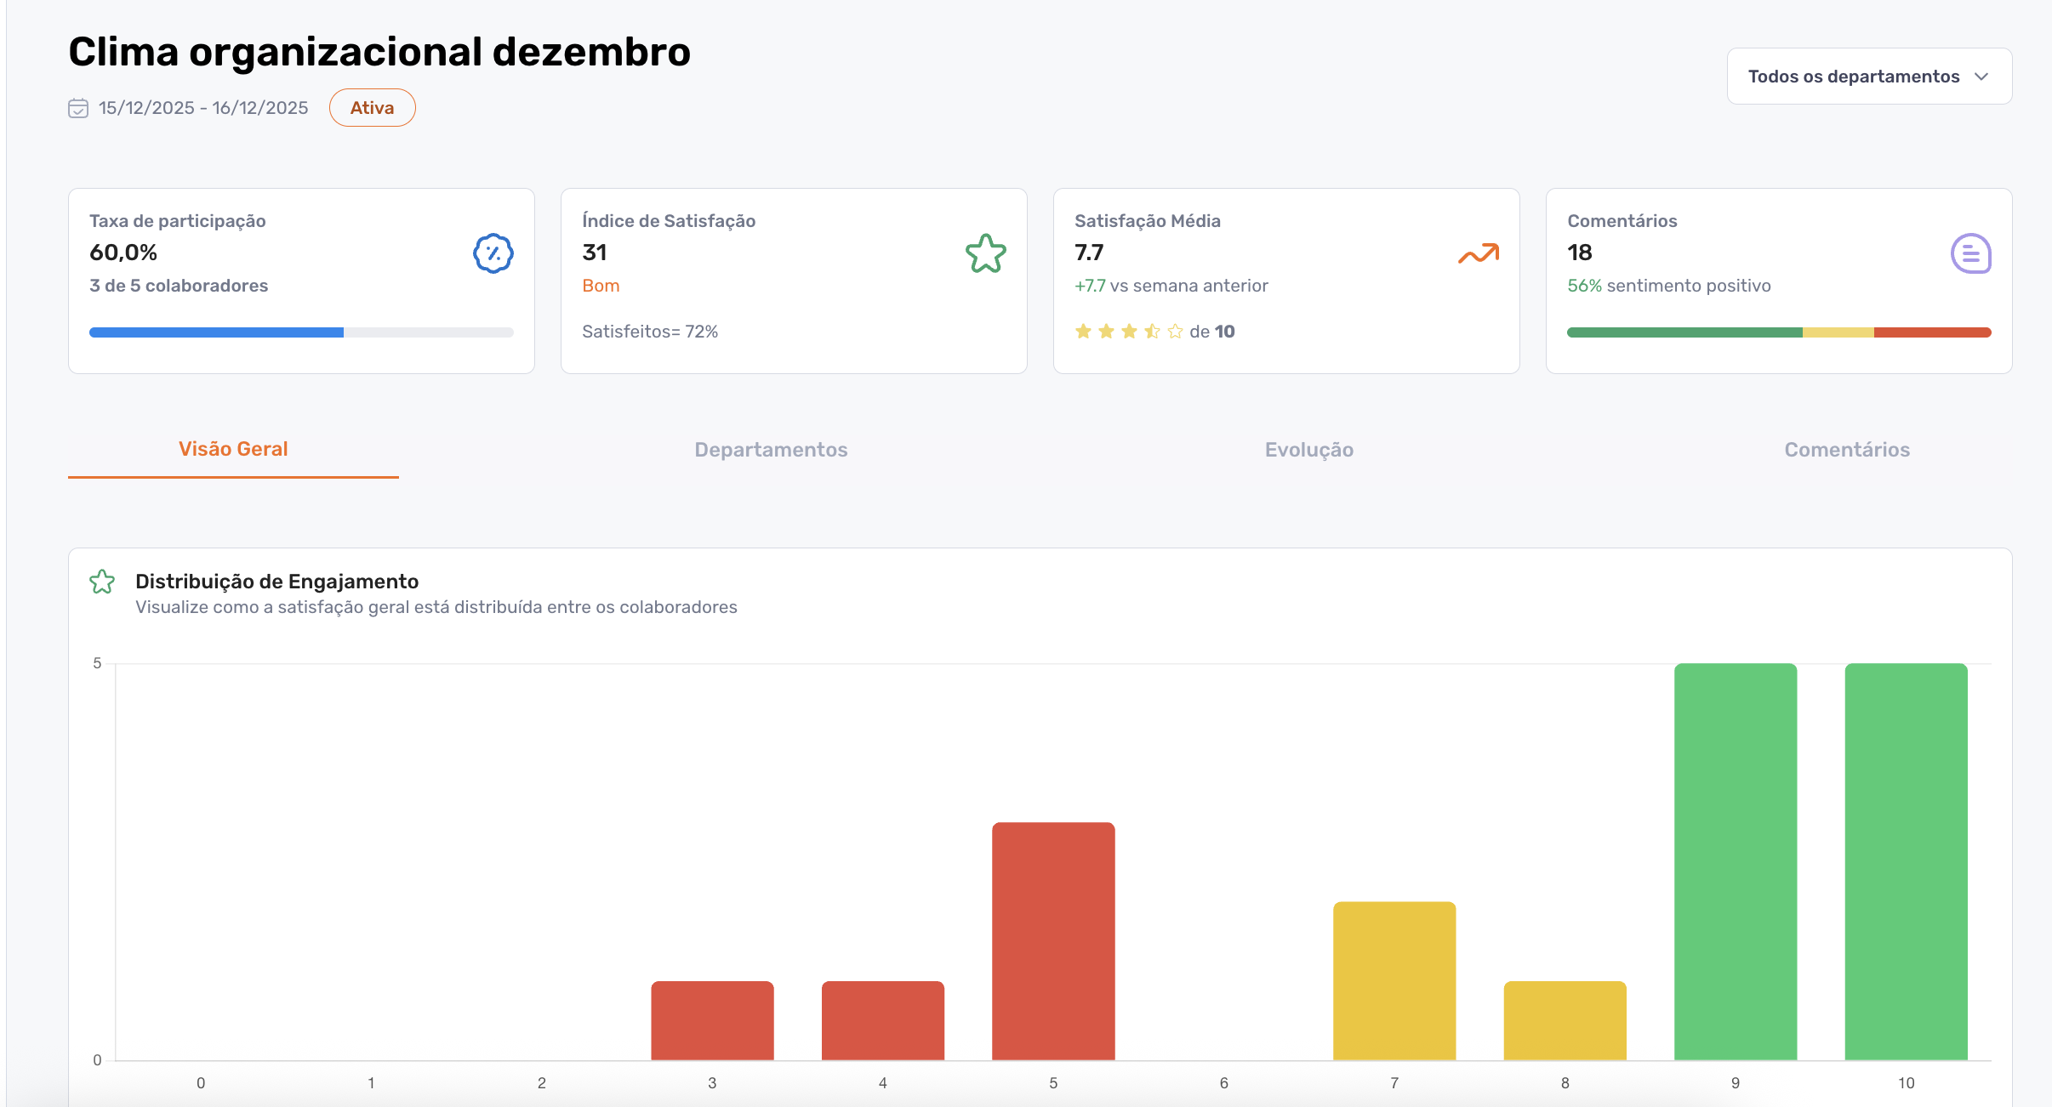Click the star icon beside Distribuição de Engajamento
The width and height of the screenshot is (2052, 1107).
101,582
